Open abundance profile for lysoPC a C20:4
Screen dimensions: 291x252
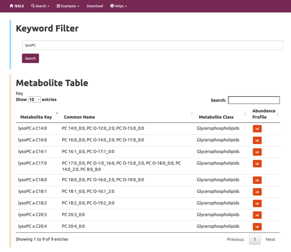257,227
